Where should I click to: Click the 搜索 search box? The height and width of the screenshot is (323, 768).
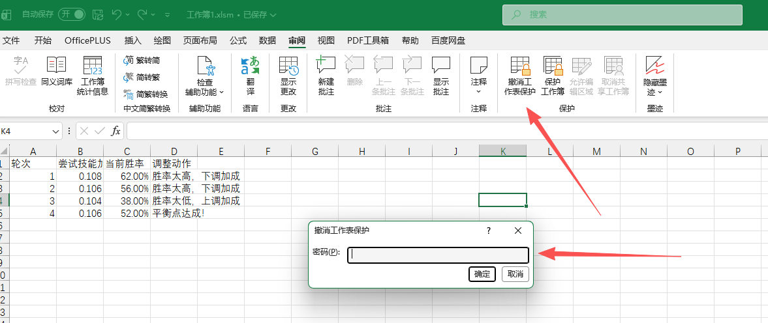click(x=622, y=15)
